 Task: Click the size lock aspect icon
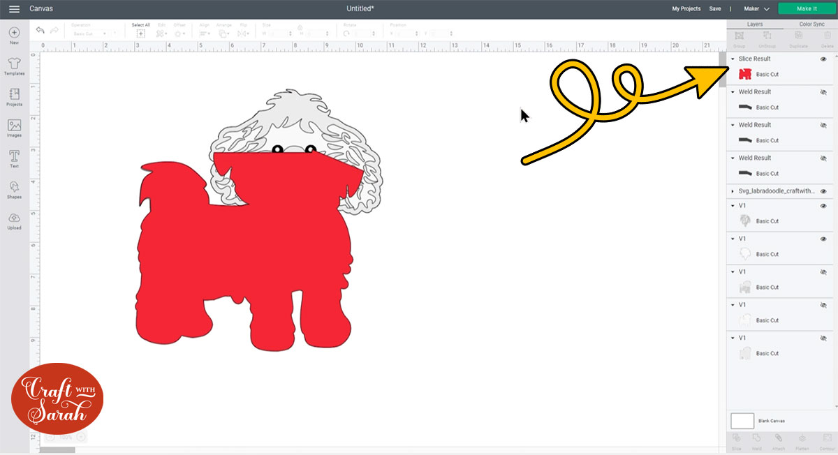pos(300,29)
